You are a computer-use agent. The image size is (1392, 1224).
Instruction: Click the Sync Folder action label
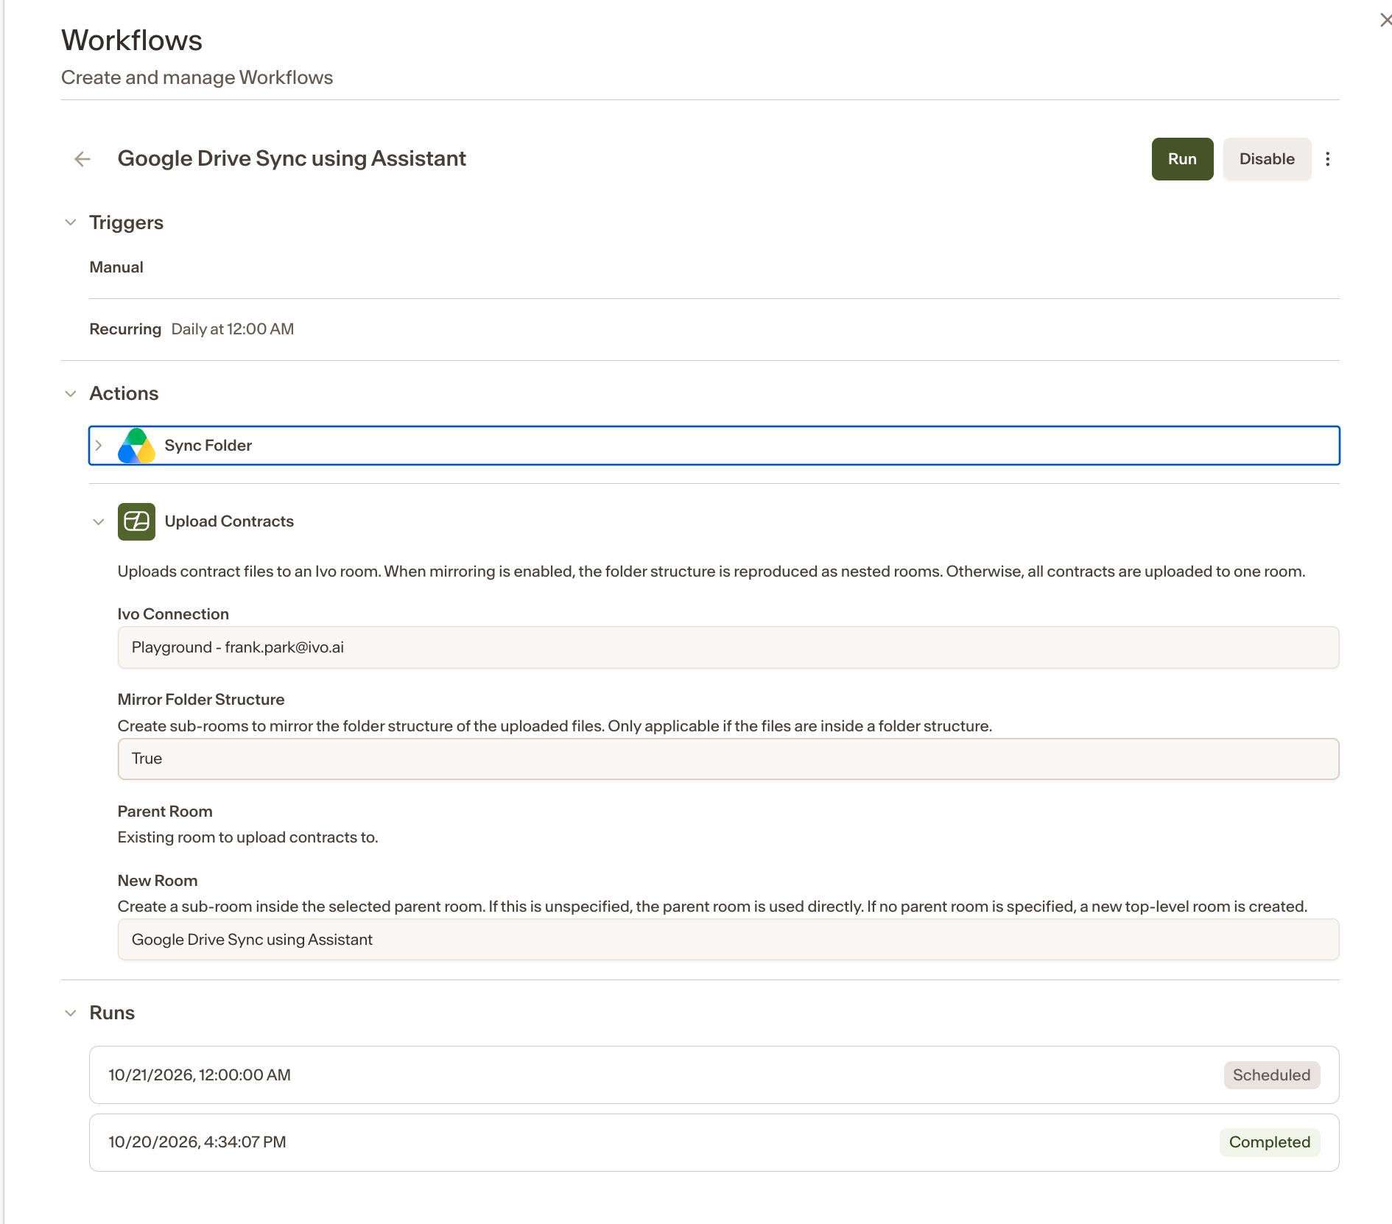tap(208, 446)
